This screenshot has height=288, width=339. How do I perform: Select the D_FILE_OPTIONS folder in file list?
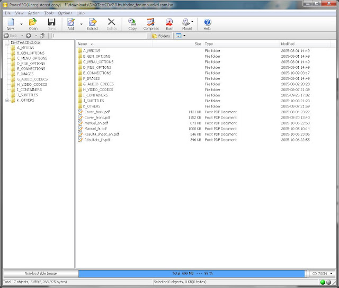coord(97,68)
